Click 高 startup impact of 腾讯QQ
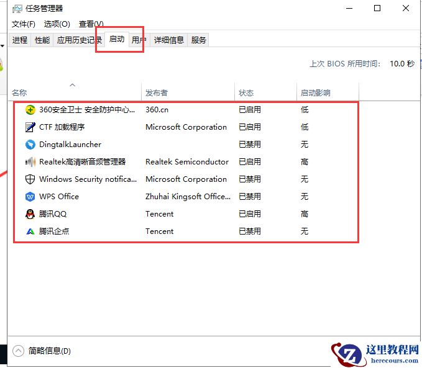Viewport: 422px width, 368px height. click(305, 214)
